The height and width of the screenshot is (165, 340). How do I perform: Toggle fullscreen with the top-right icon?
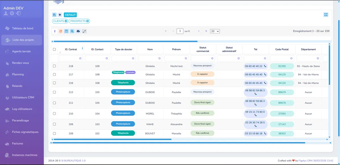(x=326, y=15)
